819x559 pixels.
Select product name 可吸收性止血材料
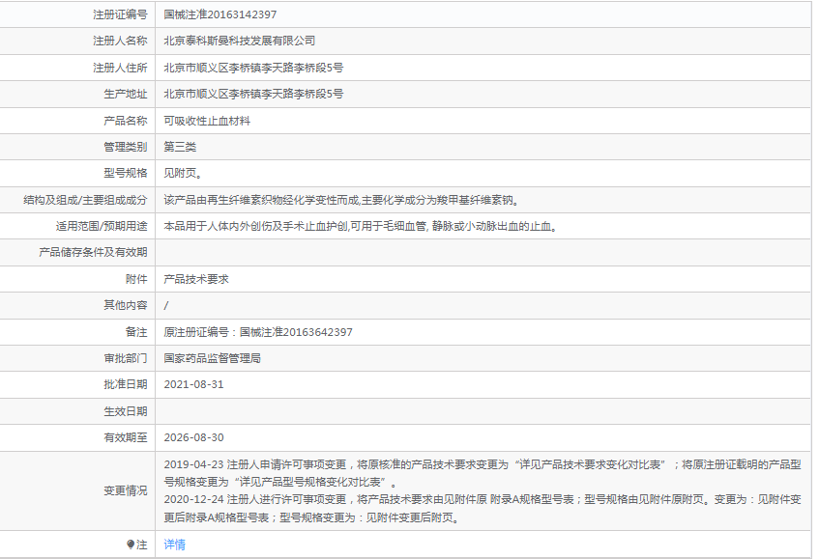pos(207,121)
